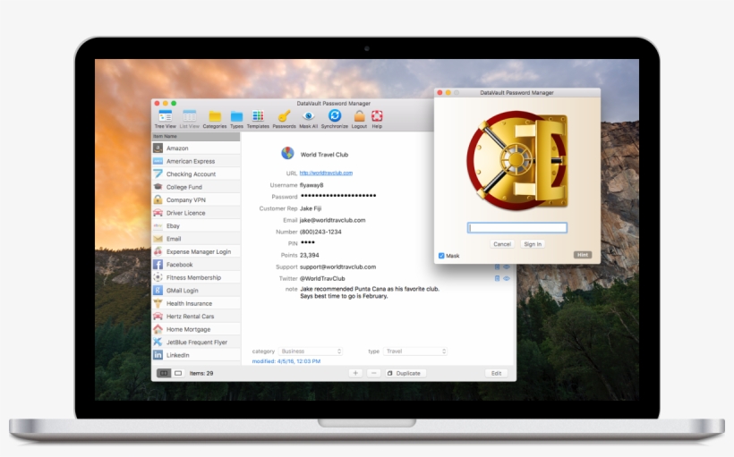Select Driver Licence car icon
The height and width of the screenshot is (457, 734).
click(158, 212)
